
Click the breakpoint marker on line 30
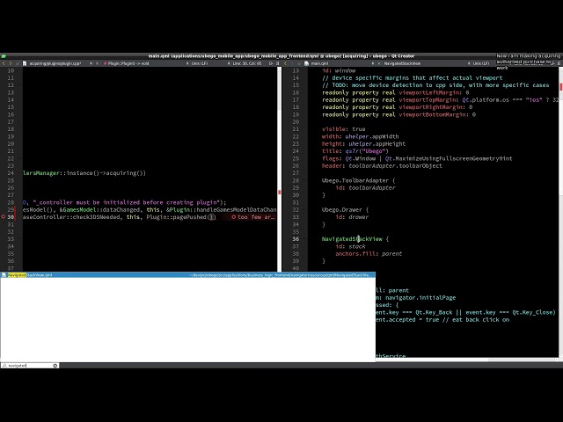pyautogui.click(x=4, y=217)
